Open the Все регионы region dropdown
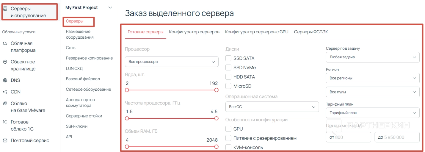Screen dimensions: 425x152 (372, 78)
